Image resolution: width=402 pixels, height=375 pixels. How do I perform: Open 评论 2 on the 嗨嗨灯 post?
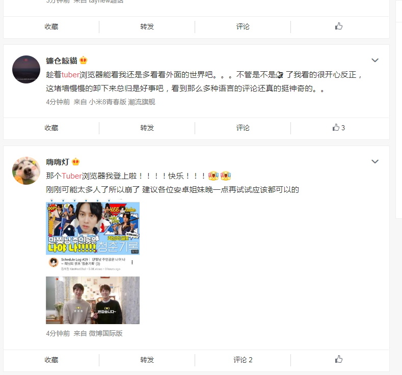(x=243, y=360)
